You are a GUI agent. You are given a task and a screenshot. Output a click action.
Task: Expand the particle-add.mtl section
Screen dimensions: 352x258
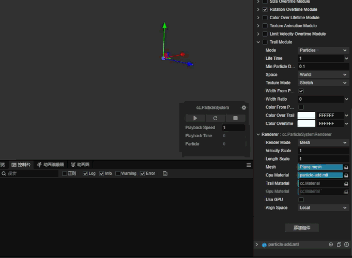(x=257, y=245)
